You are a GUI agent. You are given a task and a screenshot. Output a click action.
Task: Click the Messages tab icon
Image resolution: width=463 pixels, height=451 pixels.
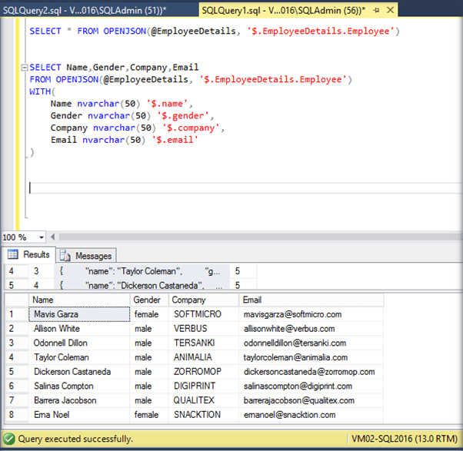(x=65, y=256)
